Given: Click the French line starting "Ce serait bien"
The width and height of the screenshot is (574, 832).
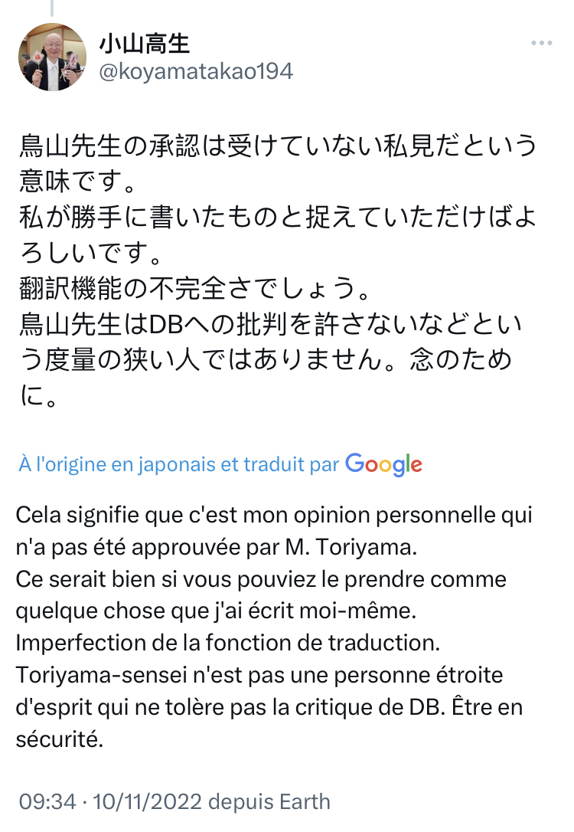Looking at the screenshot, I should [x=261, y=578].
